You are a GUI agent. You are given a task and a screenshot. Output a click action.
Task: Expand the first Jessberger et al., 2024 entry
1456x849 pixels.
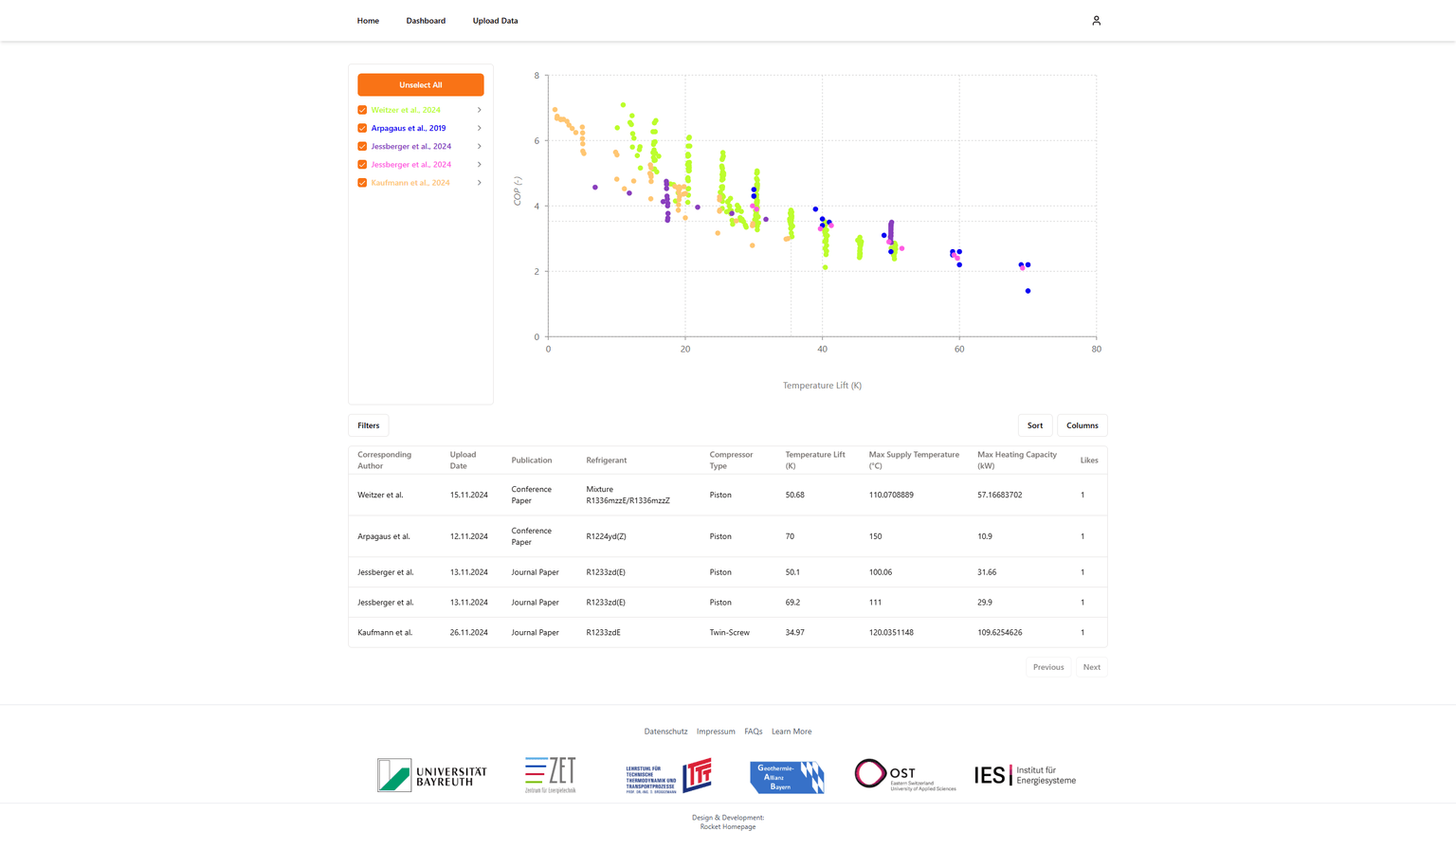pyautogui.click(x=480, y=146)
